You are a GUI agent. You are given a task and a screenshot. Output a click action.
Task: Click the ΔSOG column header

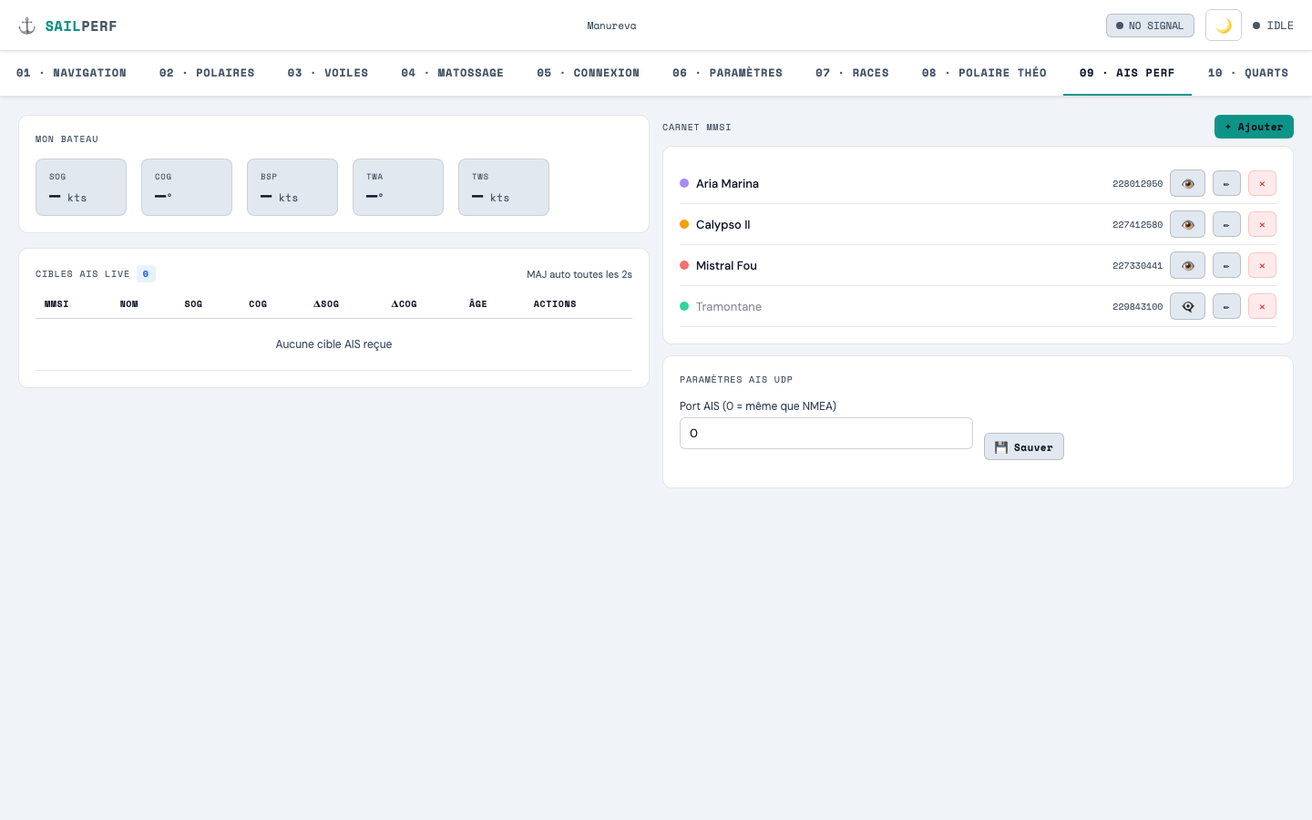(x=326, y=304)
